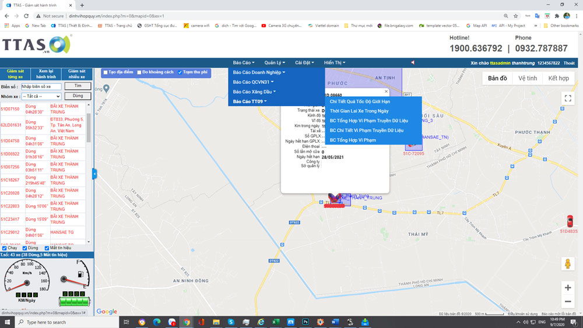Collapse the left vehicle panel arrow

[94, 174]
